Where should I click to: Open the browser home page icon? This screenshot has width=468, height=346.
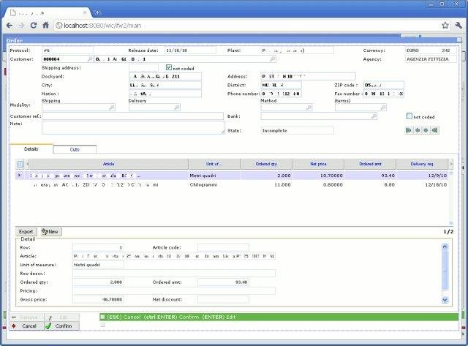tap(45, 26)
